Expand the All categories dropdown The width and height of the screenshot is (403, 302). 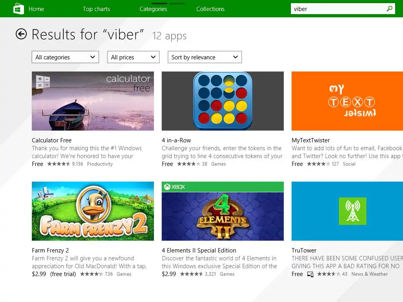click(x=65, y=57)
